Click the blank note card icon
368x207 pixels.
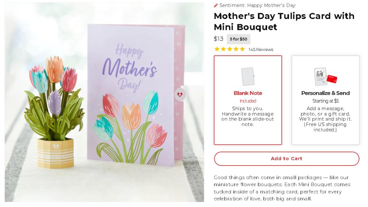point(248,76)
